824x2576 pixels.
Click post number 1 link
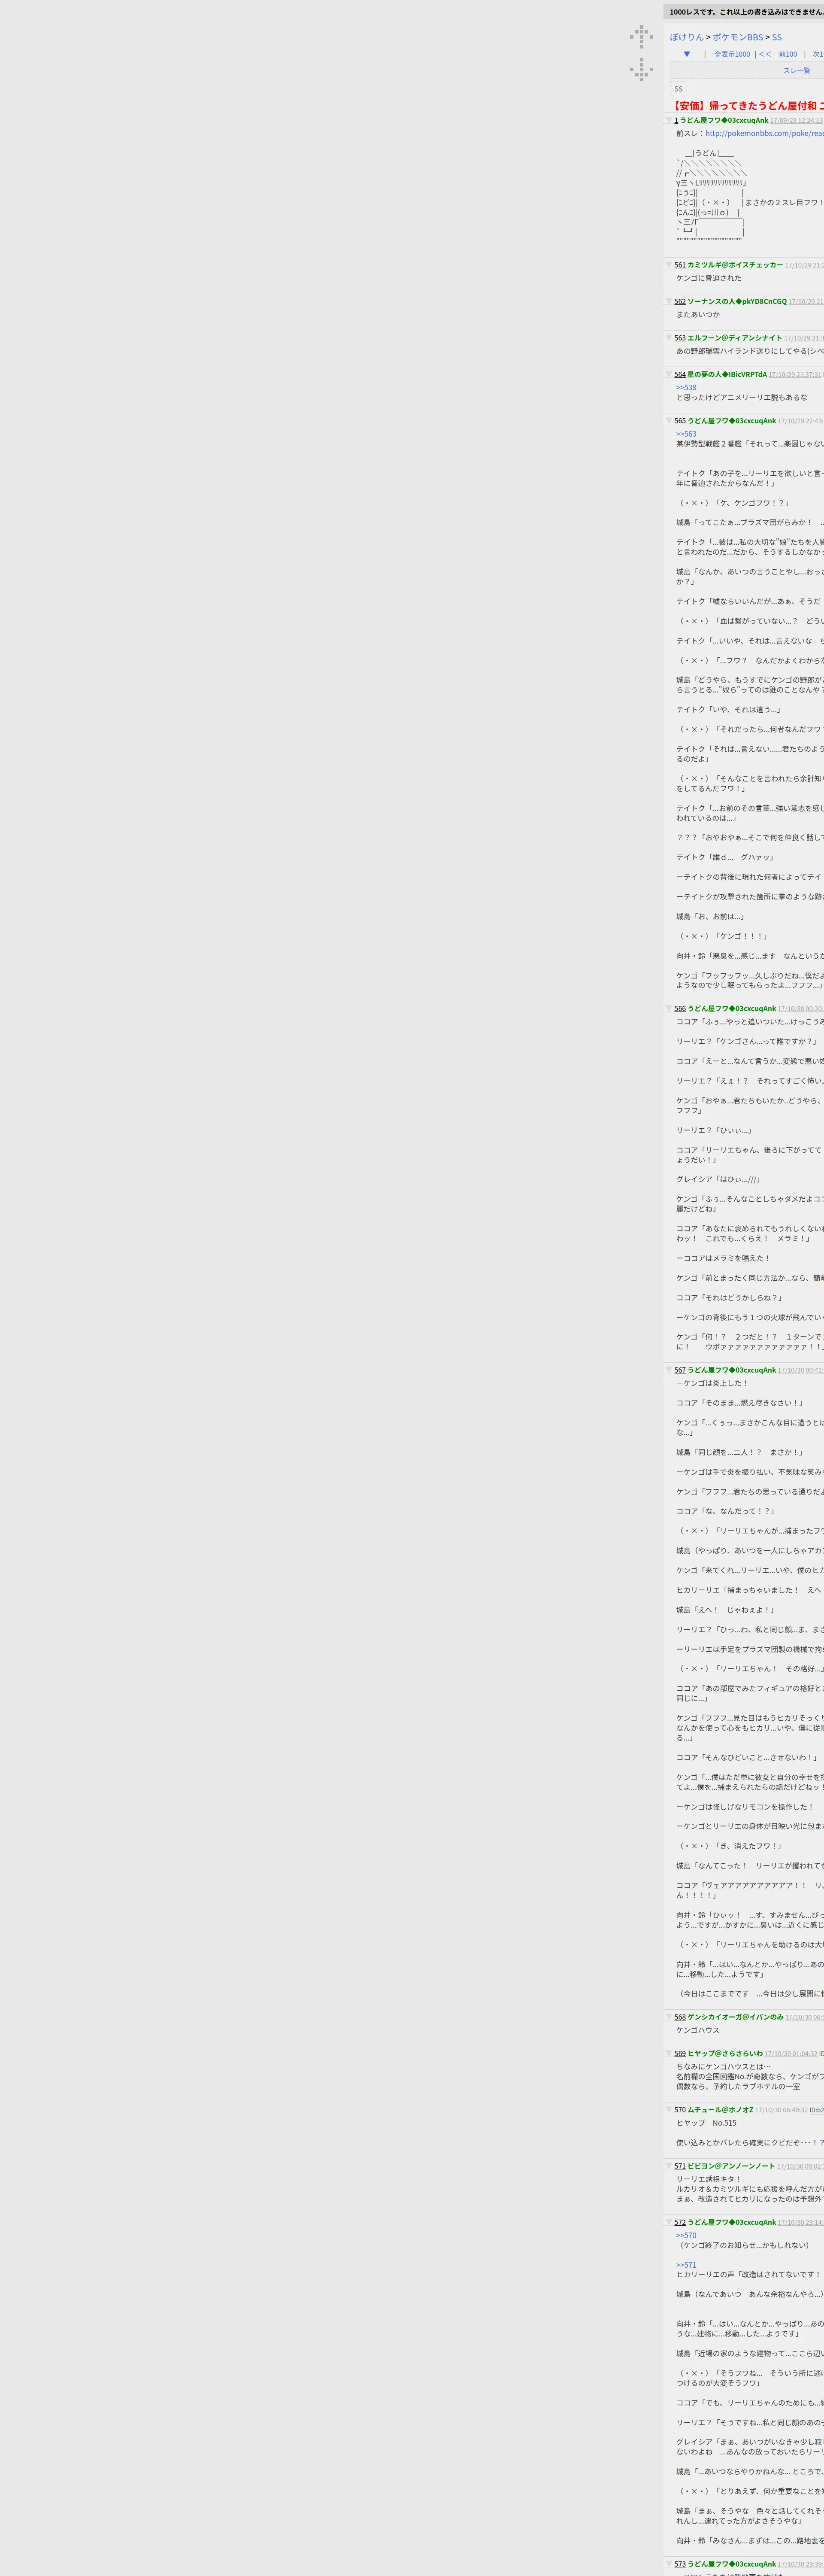(x=676, y=120)
